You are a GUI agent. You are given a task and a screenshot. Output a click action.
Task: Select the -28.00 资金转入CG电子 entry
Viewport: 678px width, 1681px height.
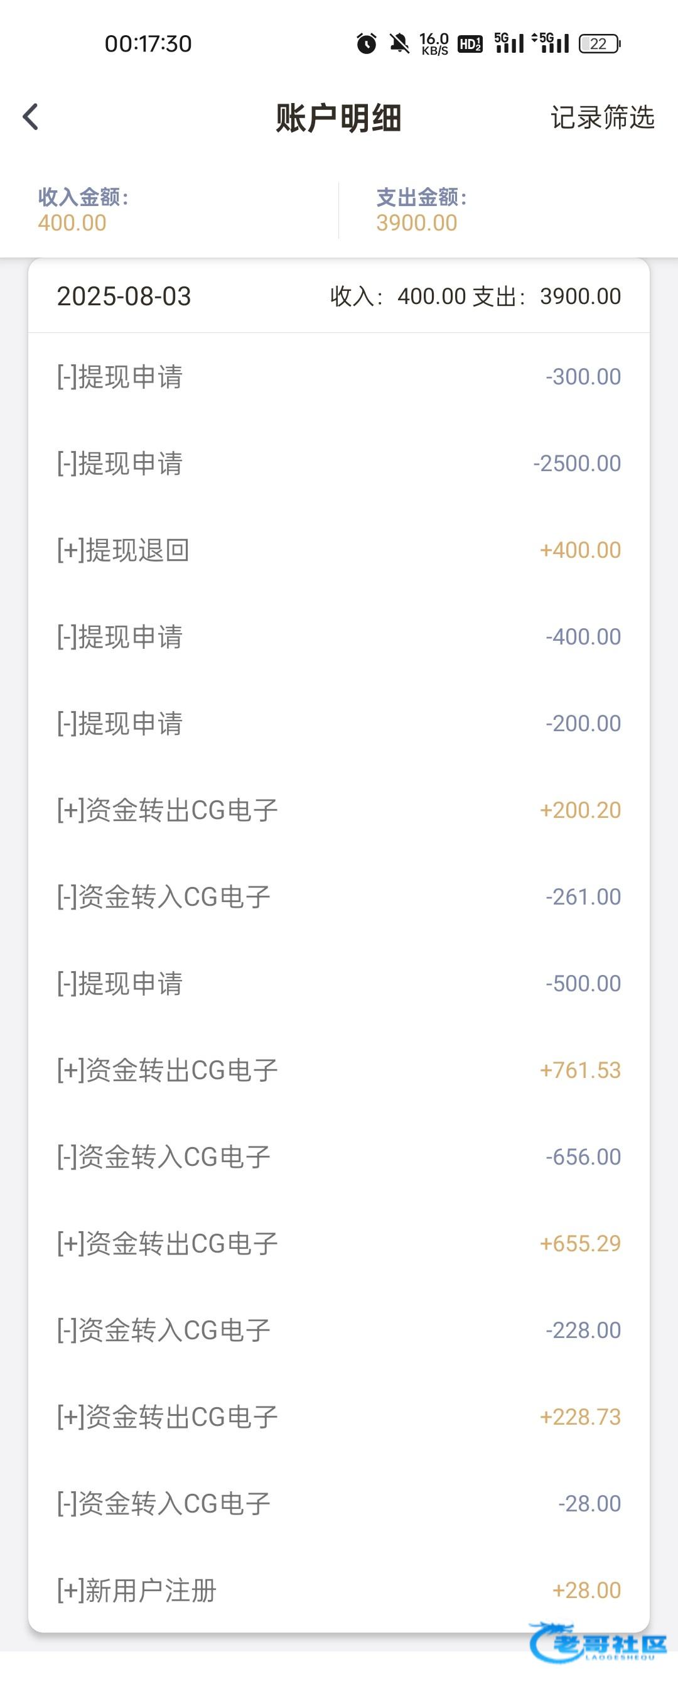338,1503
